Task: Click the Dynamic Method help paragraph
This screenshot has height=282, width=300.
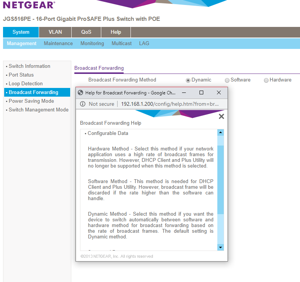Action: pos(151,225)
